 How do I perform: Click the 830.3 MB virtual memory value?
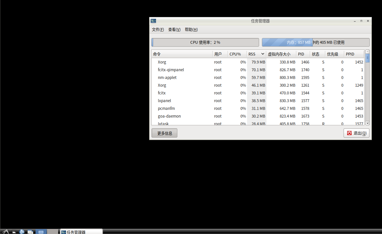[x=287, y=101]
